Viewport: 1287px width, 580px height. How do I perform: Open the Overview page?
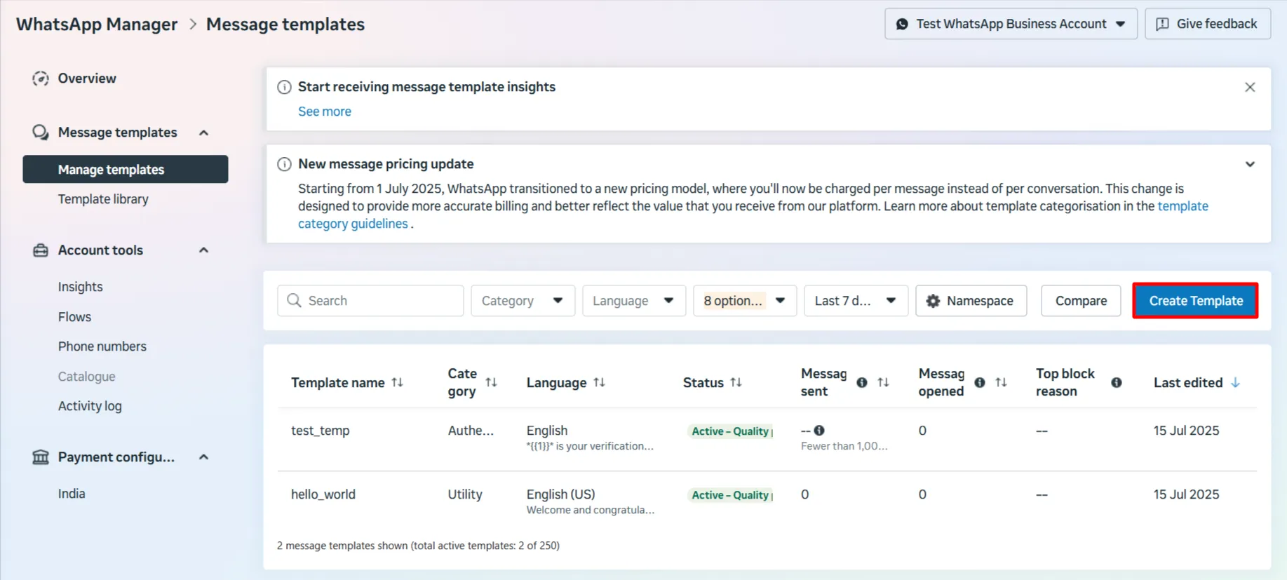(87, 79)
